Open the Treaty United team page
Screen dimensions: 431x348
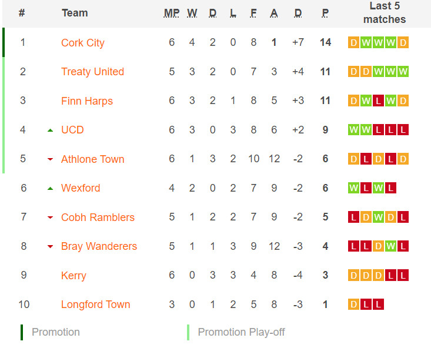point(92,72)
